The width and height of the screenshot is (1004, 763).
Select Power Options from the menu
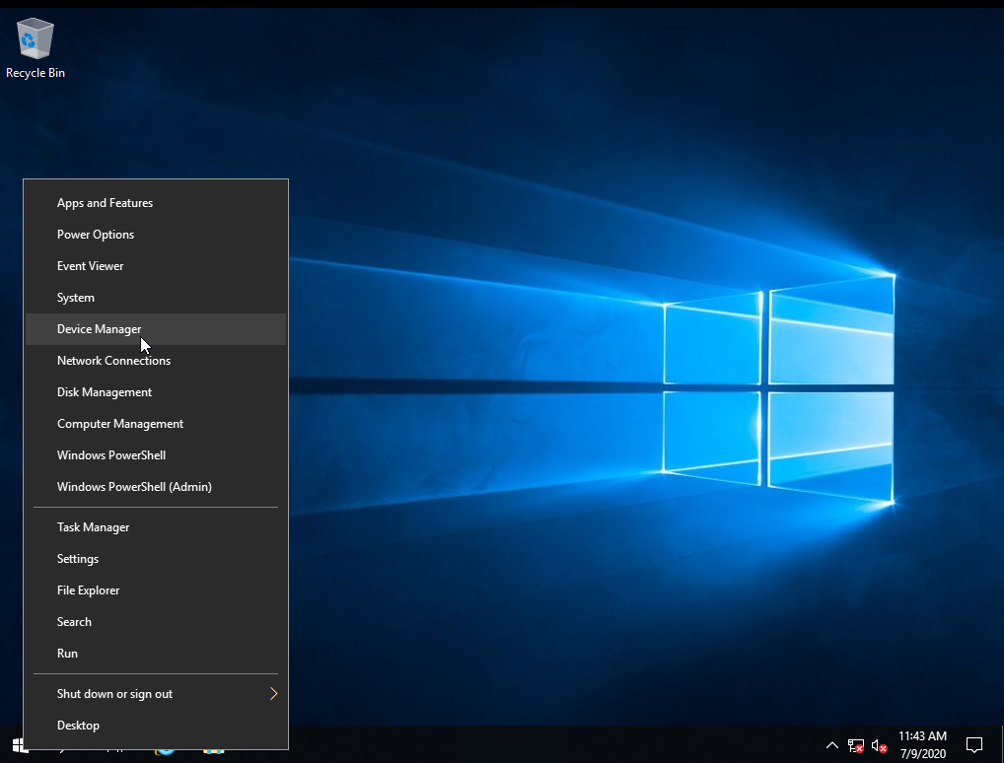(x=156, y=235)
